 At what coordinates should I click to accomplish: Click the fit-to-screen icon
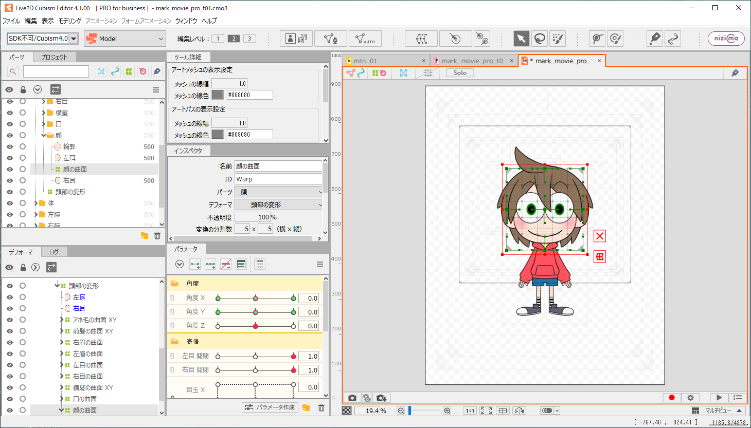[486, 411]
